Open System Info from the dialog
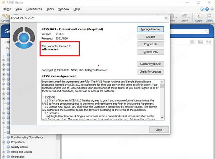 pyautogui.click(x=150, y=52)
